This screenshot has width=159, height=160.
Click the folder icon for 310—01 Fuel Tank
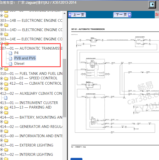coord(6,69)
